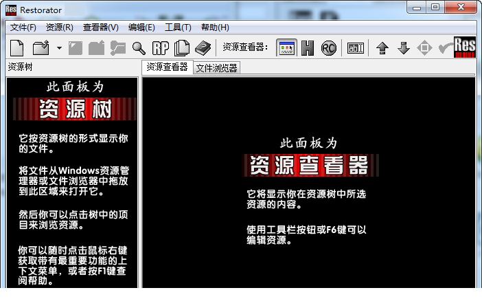Open the 查看器(V) menu
Image resolution: width=482 pixels, height=299 pixels.
tap(100, 27)
